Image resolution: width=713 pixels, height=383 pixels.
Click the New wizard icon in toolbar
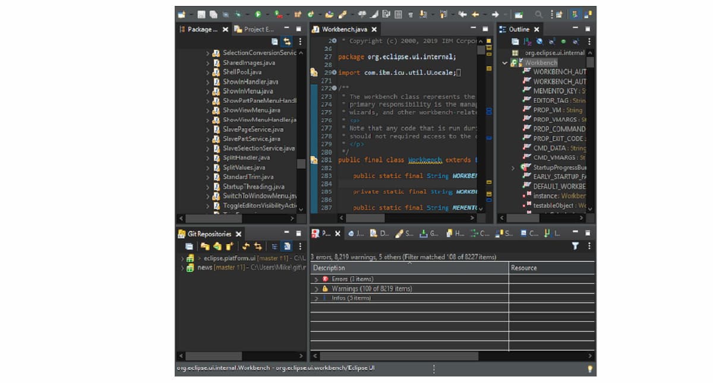point(182,14)
